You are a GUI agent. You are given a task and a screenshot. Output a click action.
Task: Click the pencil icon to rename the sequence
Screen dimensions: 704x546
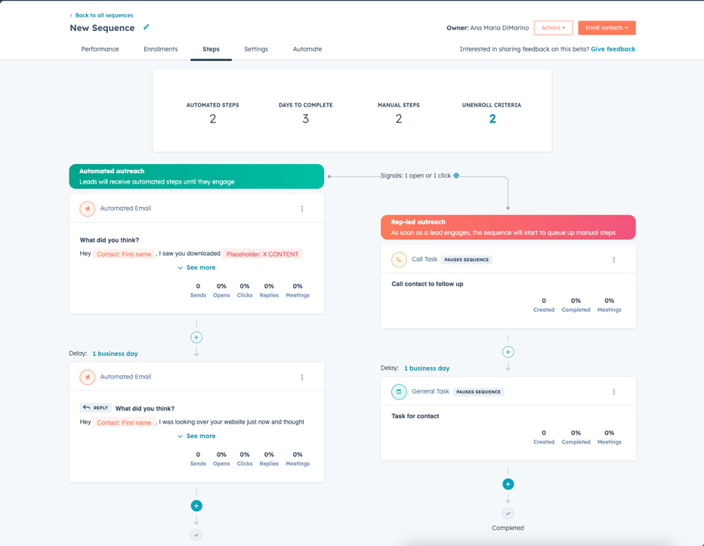pyautogui.click(x=144, y=27)
